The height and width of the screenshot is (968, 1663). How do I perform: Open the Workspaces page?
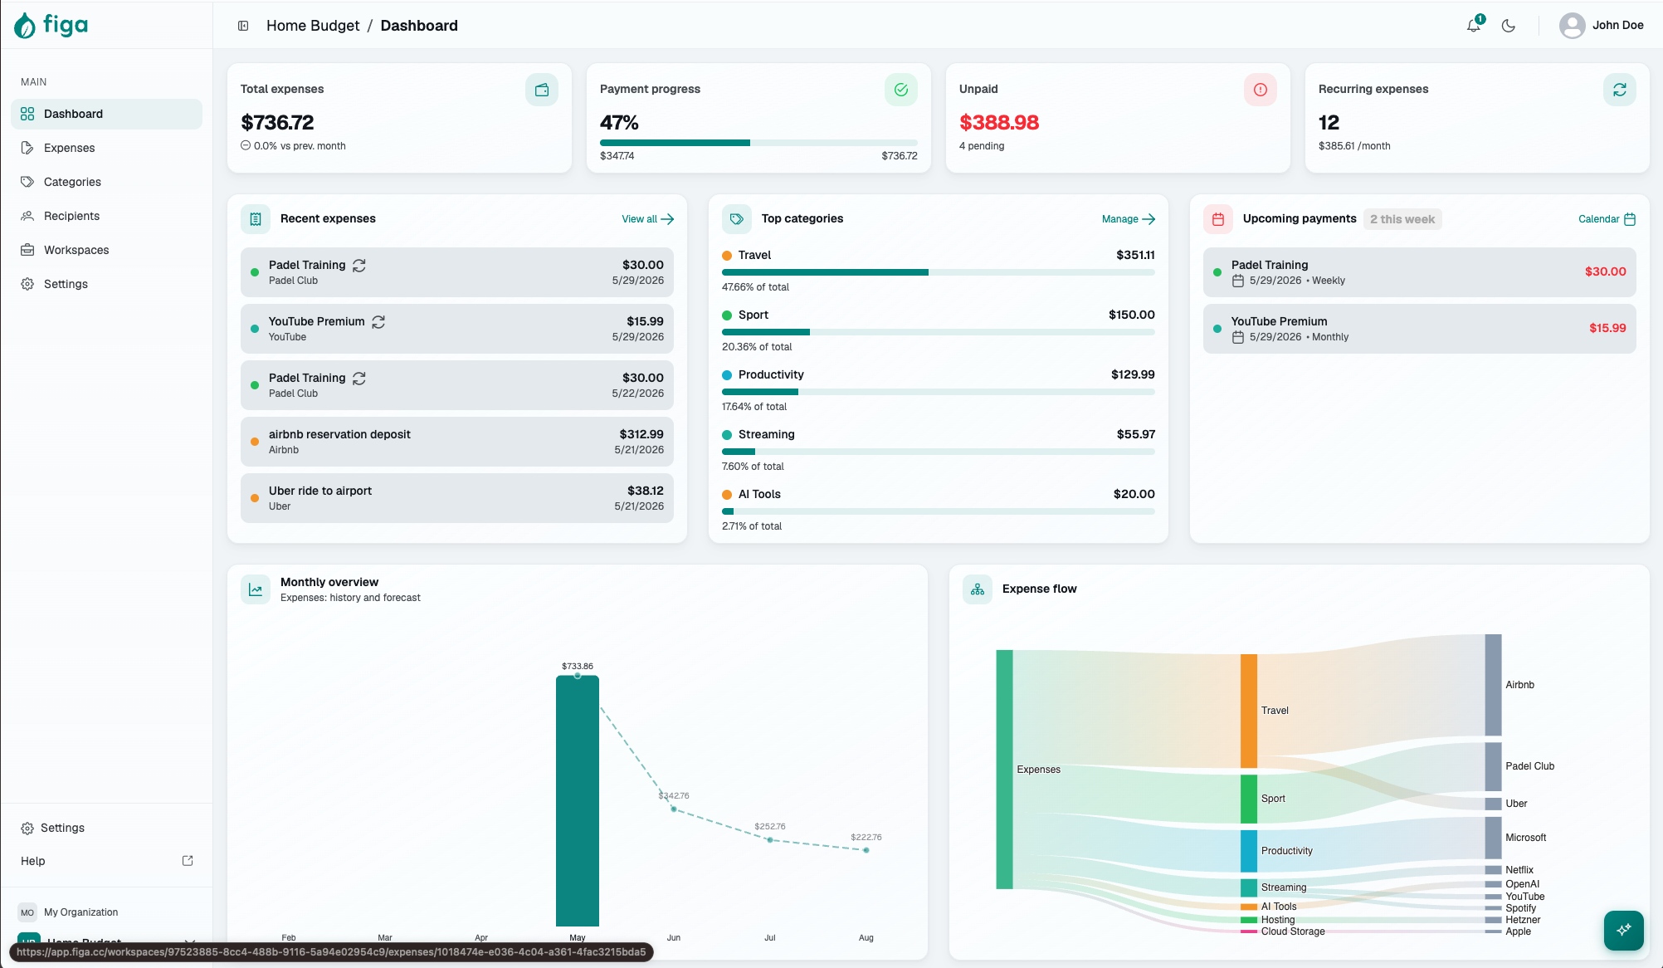point(106,250)
